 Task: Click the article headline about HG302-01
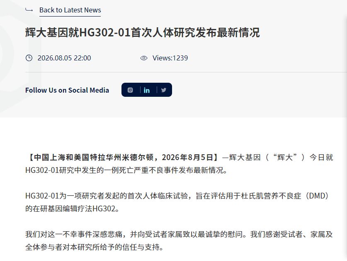point(143,32)
